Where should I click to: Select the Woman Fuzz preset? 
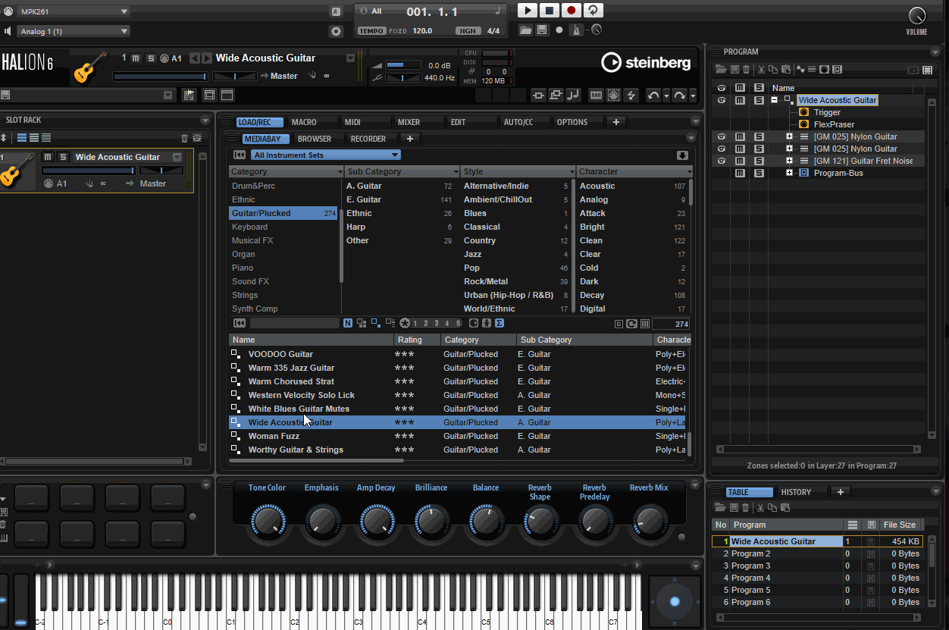274,436
